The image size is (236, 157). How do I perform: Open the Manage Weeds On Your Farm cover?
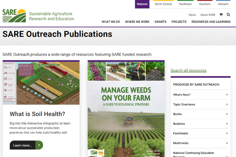[126, 109]
